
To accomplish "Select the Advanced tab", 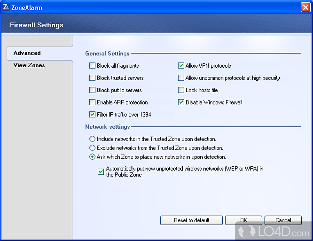I will [27, 53].
